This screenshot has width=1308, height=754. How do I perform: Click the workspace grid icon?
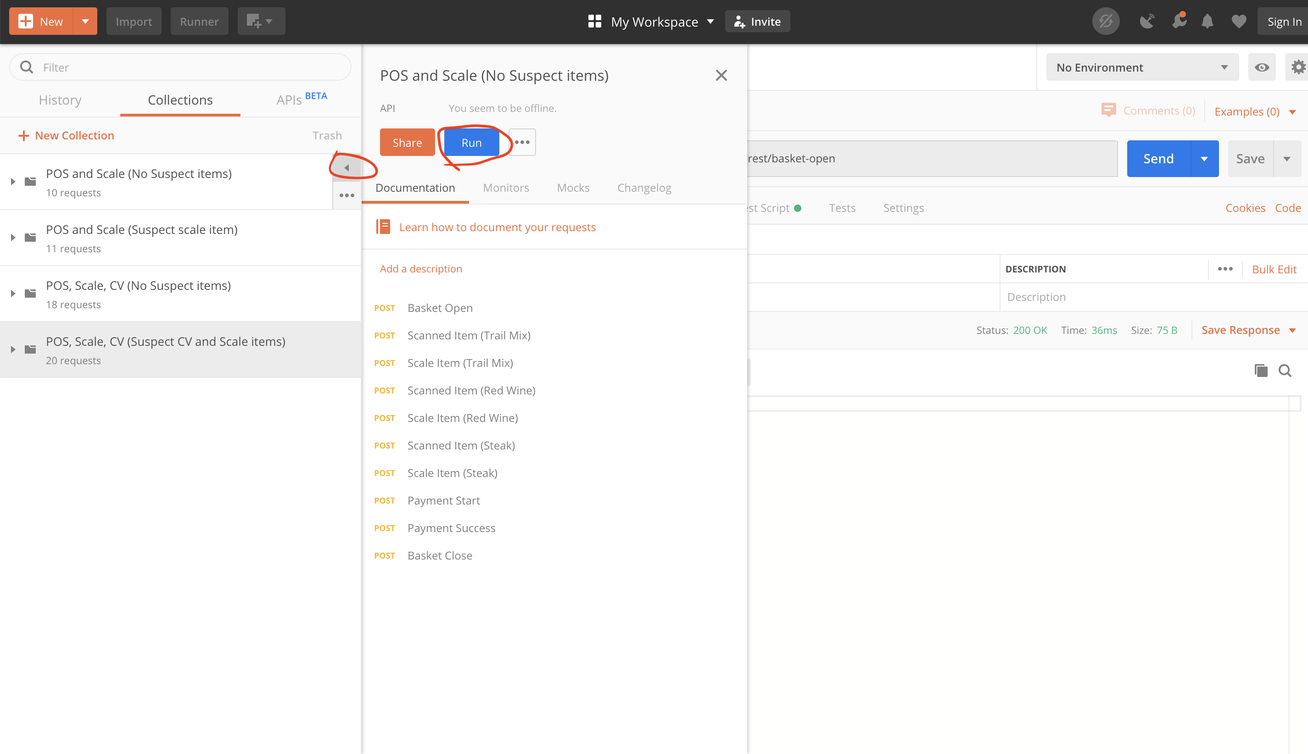(x=594, y=21)
